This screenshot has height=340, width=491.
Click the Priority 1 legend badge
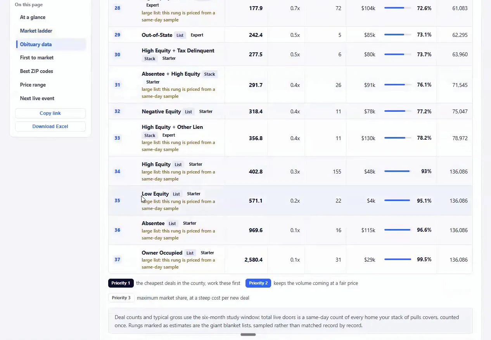click(x=121, y=283)
